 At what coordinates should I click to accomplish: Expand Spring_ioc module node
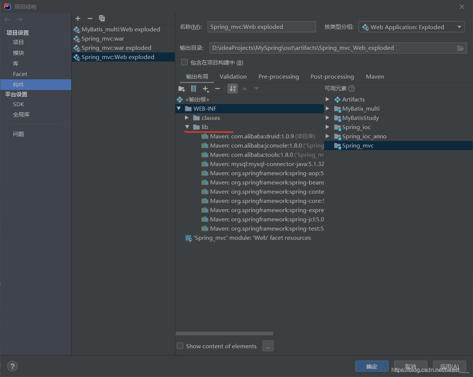[328, 127]
